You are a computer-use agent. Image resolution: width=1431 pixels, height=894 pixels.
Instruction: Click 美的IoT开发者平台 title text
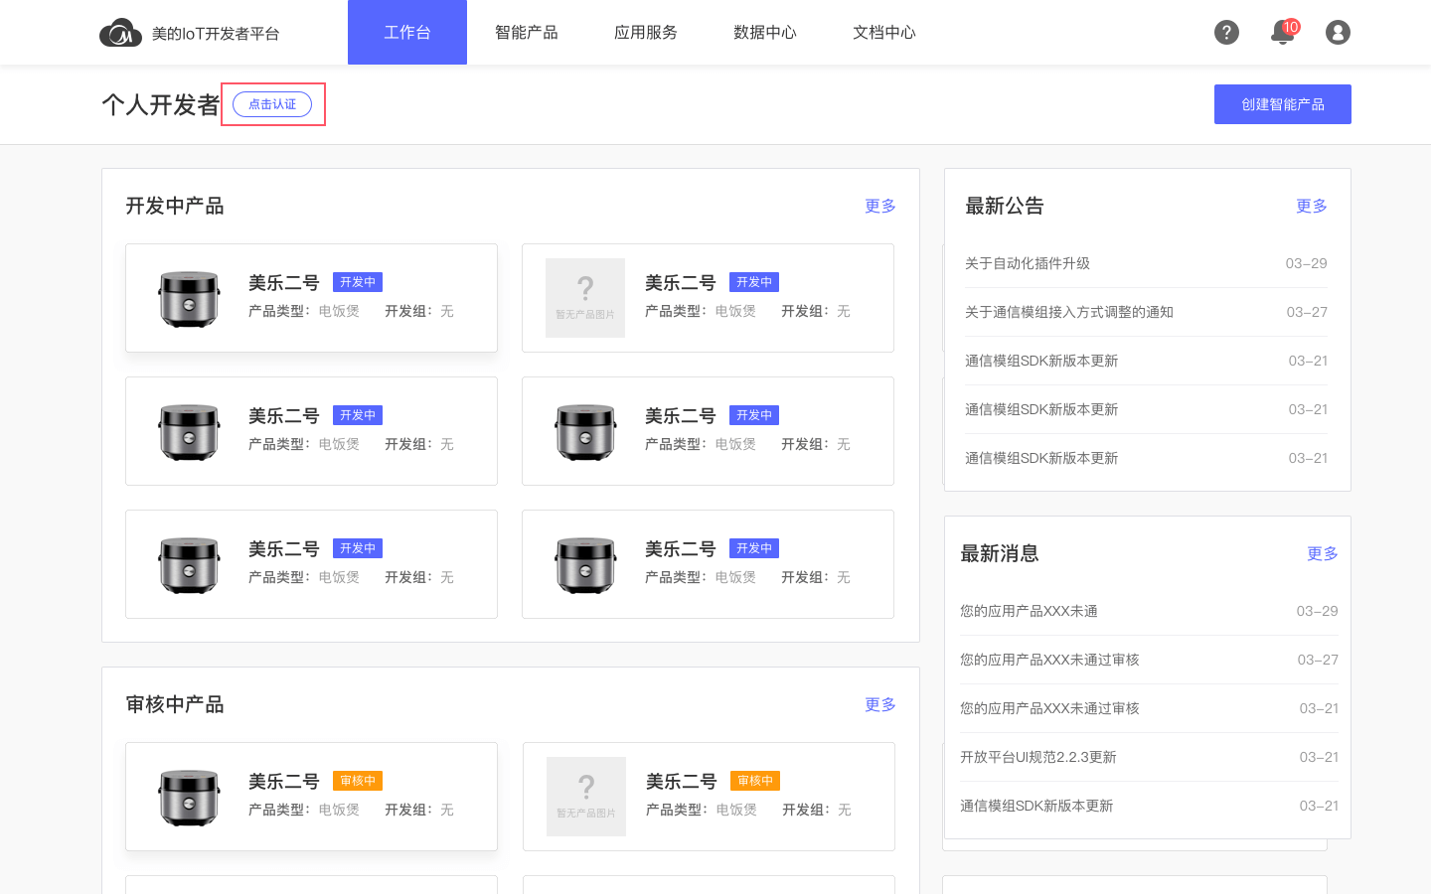pyautogui.click(x=216, y=34)
